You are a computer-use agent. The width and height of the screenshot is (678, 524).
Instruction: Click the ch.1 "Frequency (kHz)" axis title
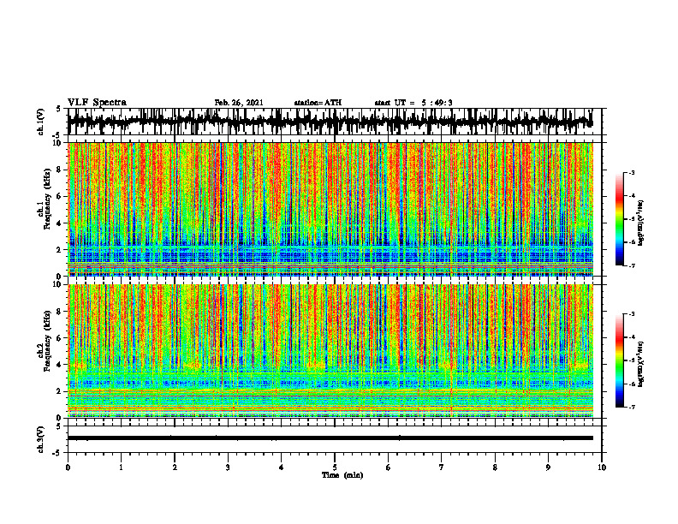tap(47, 199)
